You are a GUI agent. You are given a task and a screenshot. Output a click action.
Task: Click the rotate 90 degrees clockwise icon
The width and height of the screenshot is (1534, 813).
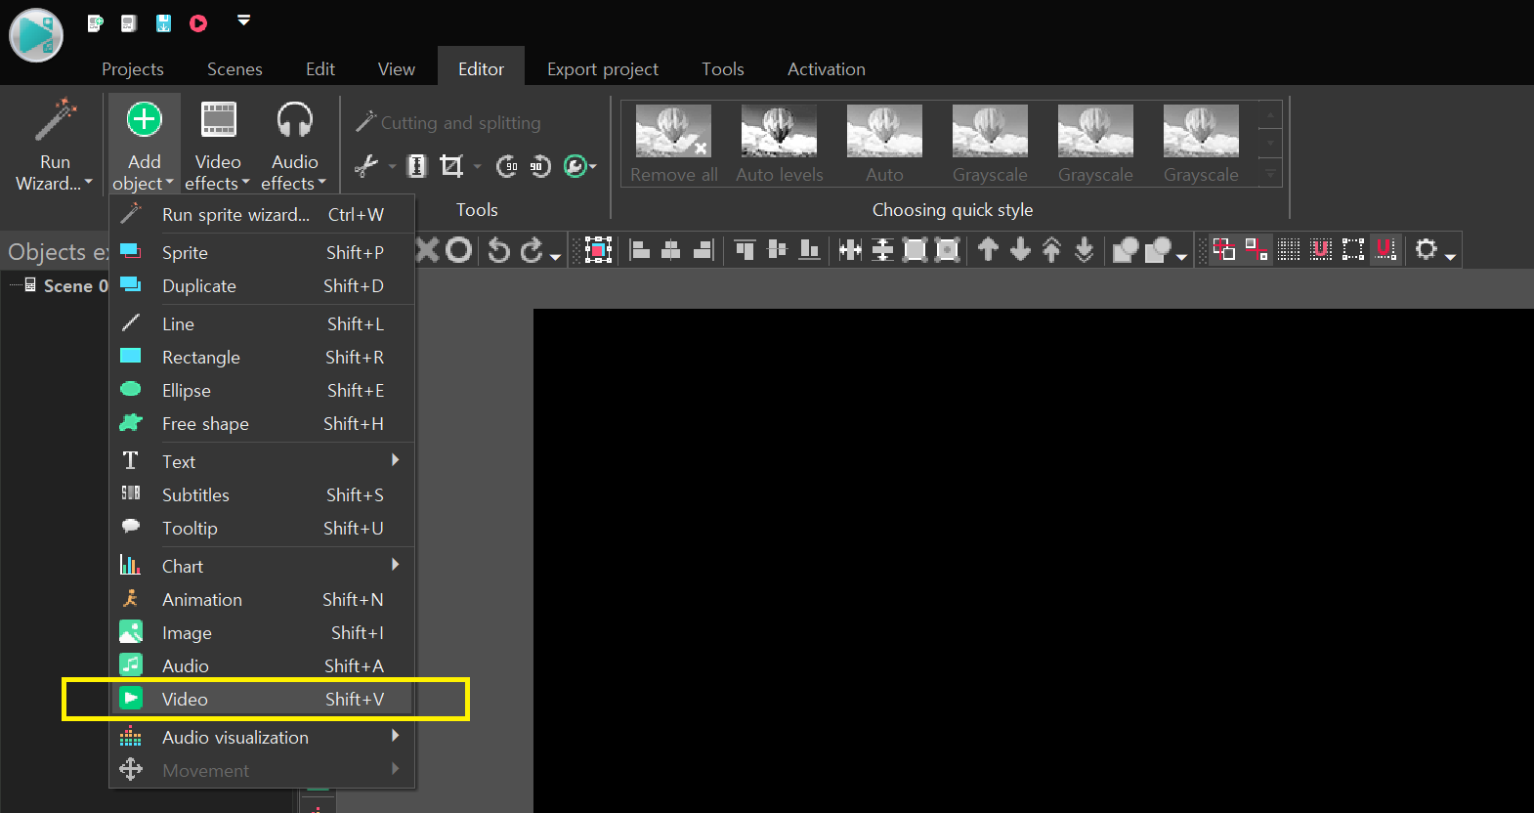(539, 166)
